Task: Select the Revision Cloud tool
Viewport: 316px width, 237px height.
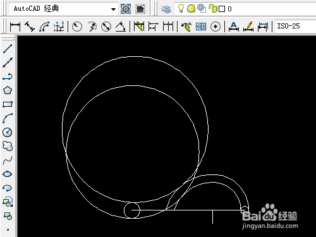Action: (8, 146)
